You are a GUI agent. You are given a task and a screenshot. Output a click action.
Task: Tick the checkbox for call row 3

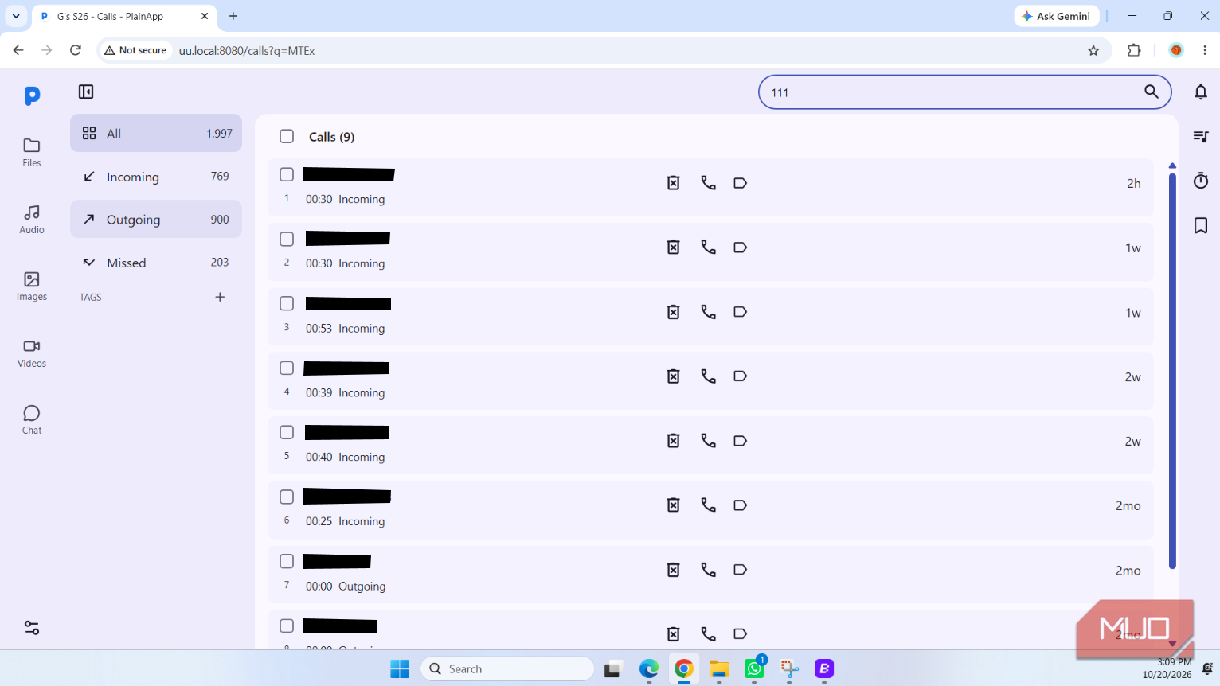[x=287, y=303]
